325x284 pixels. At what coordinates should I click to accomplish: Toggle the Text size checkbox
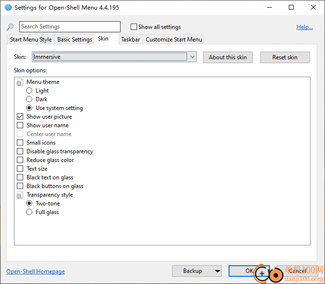pos(20,169)
